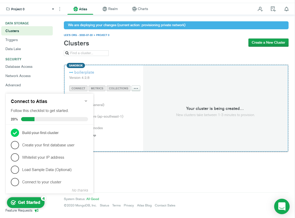Click the invite user icon

coord(260,9)
